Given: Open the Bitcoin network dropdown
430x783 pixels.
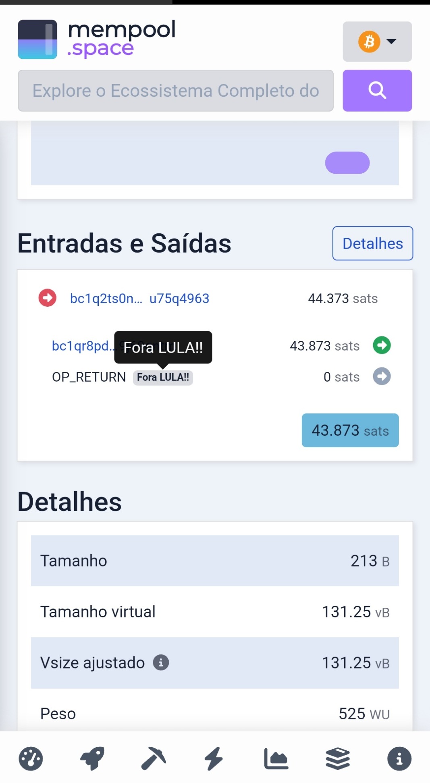Looking at the screenshot, I should coord(377,42).
